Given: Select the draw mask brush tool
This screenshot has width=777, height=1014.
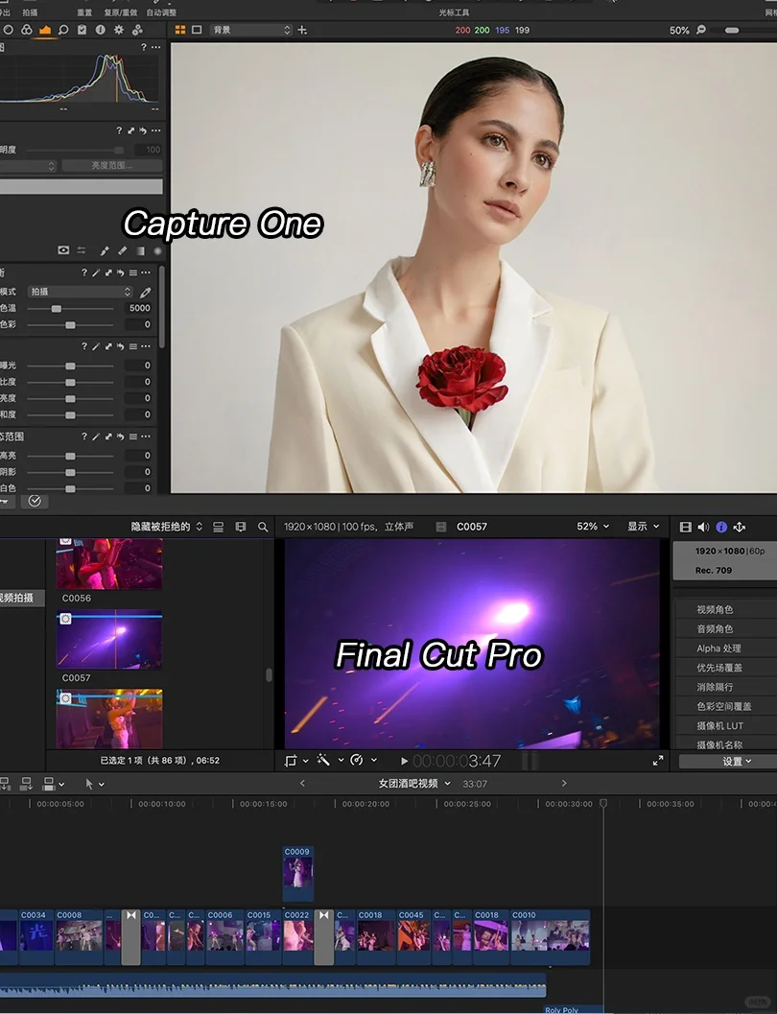Looking at the screenshot, I should 104,250.
